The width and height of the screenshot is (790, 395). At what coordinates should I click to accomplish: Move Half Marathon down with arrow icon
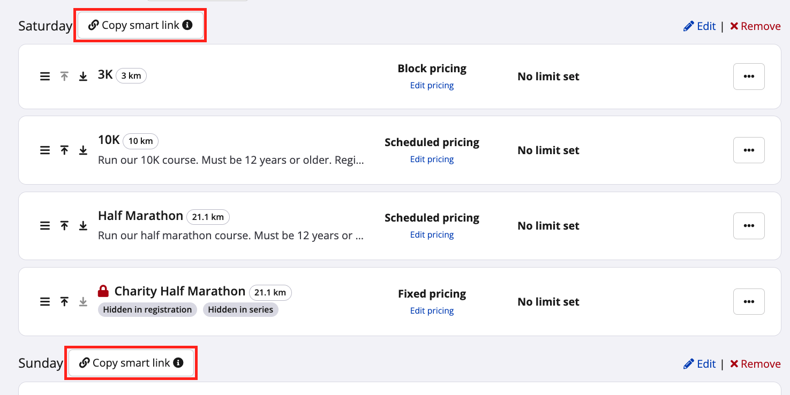click(83, 226)
